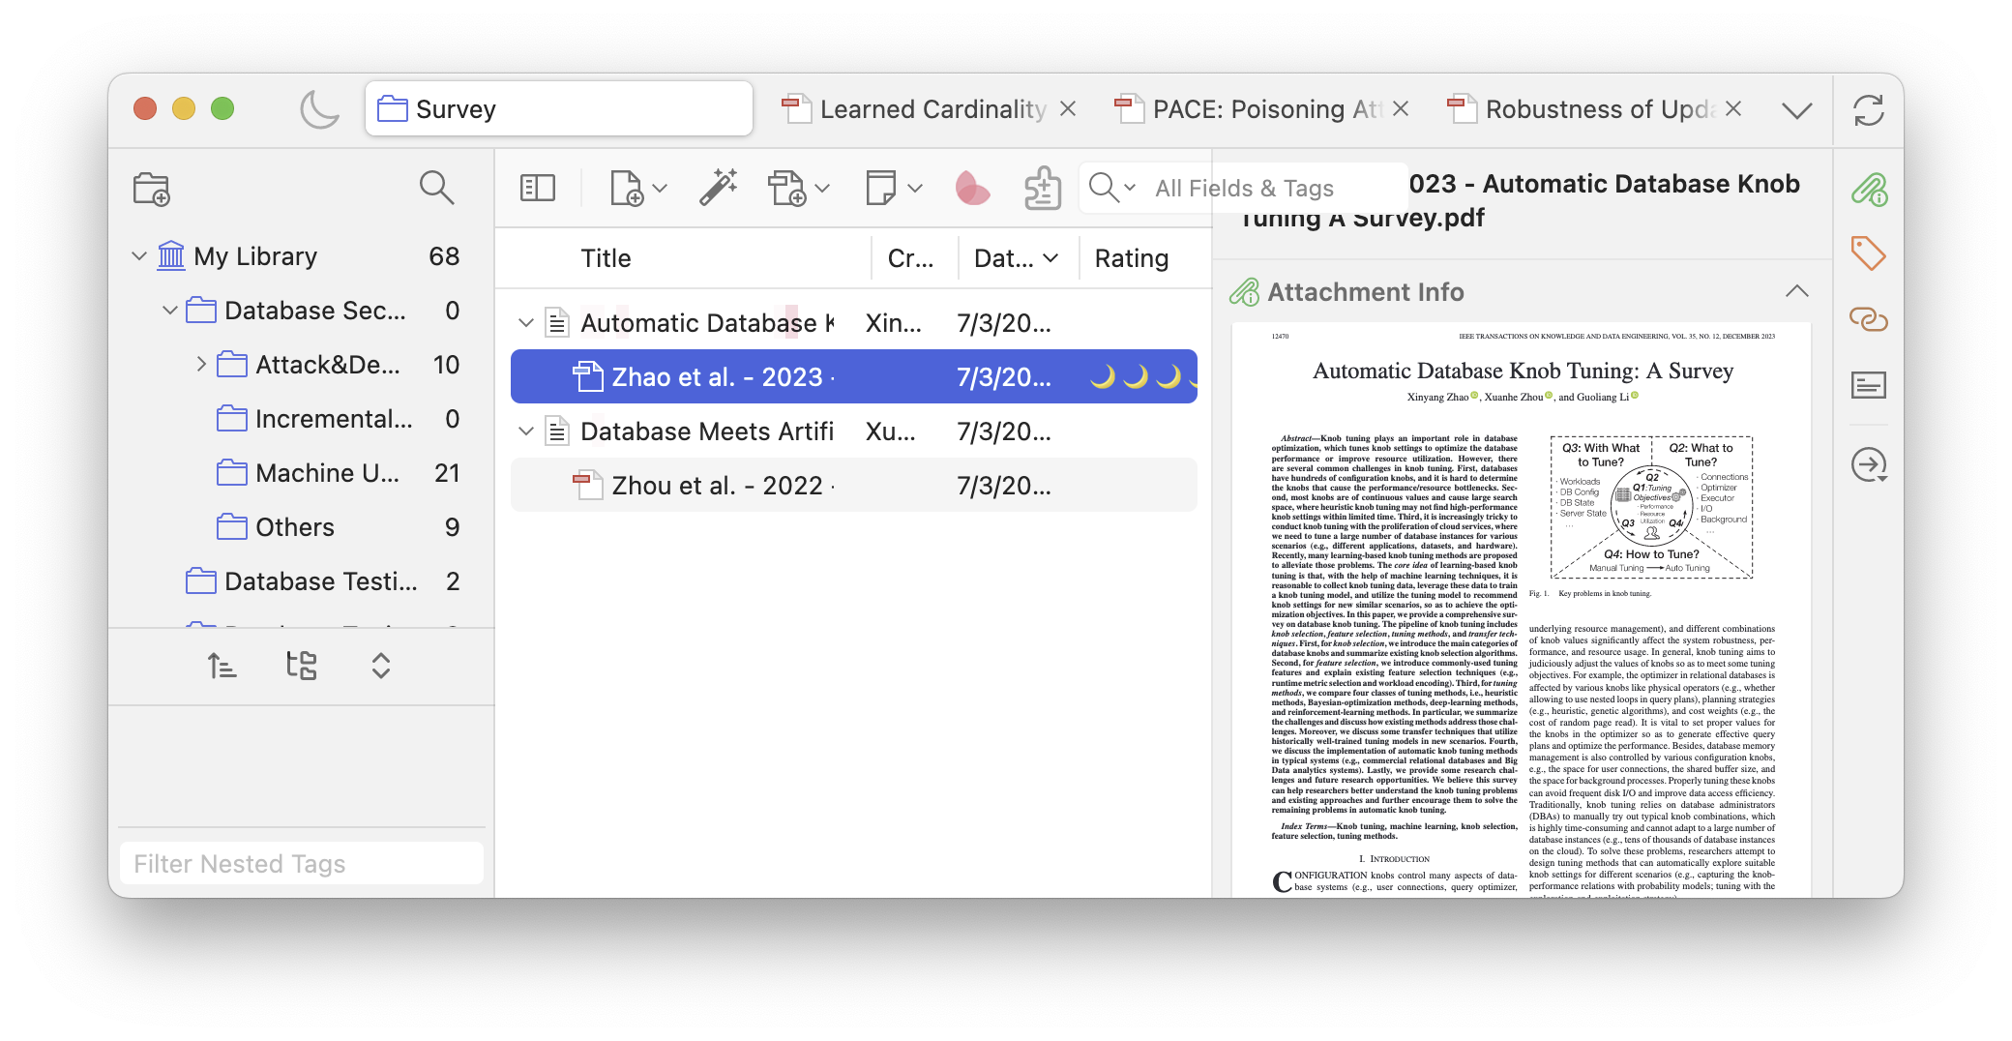Click the PDF preview thumbnail
Screen dimensions: 2012x1041
click(1522, 611)
